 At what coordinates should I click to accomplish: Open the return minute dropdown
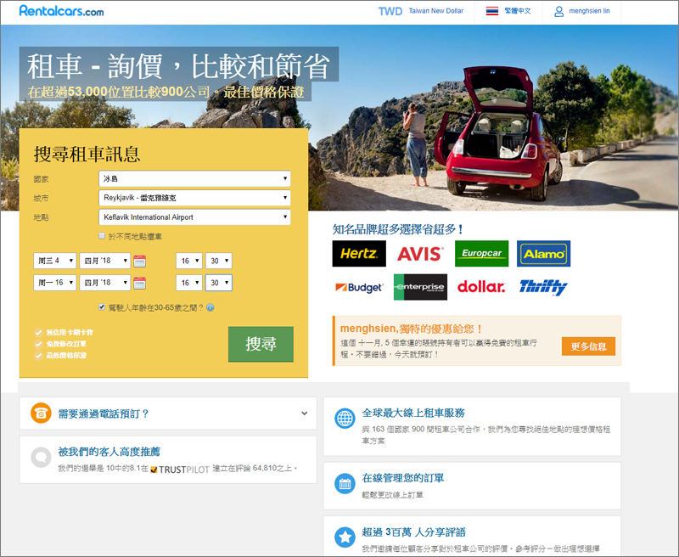219,283
